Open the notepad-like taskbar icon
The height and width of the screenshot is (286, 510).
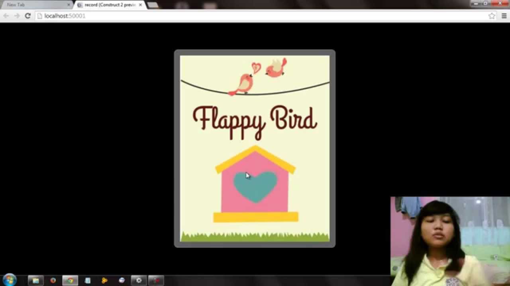(x=87, y=280)
